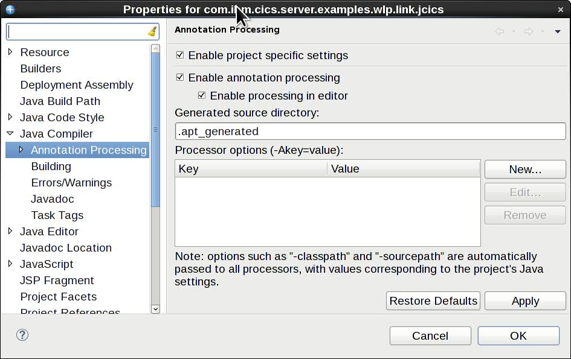The image size is (571, 359).
Task: Click the back navigation arrow icon
Action: click(x=500, y=31)
